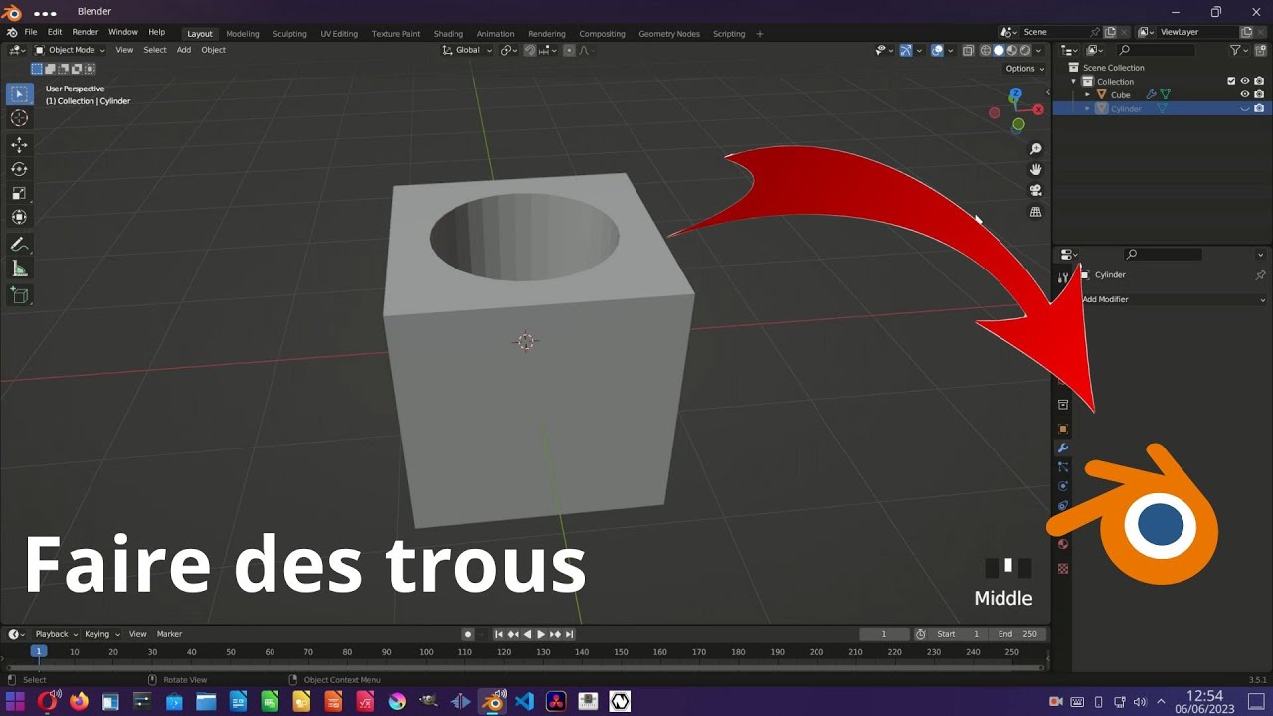
Task: Click the End frame 250 field
Action: click(1016, 634)
